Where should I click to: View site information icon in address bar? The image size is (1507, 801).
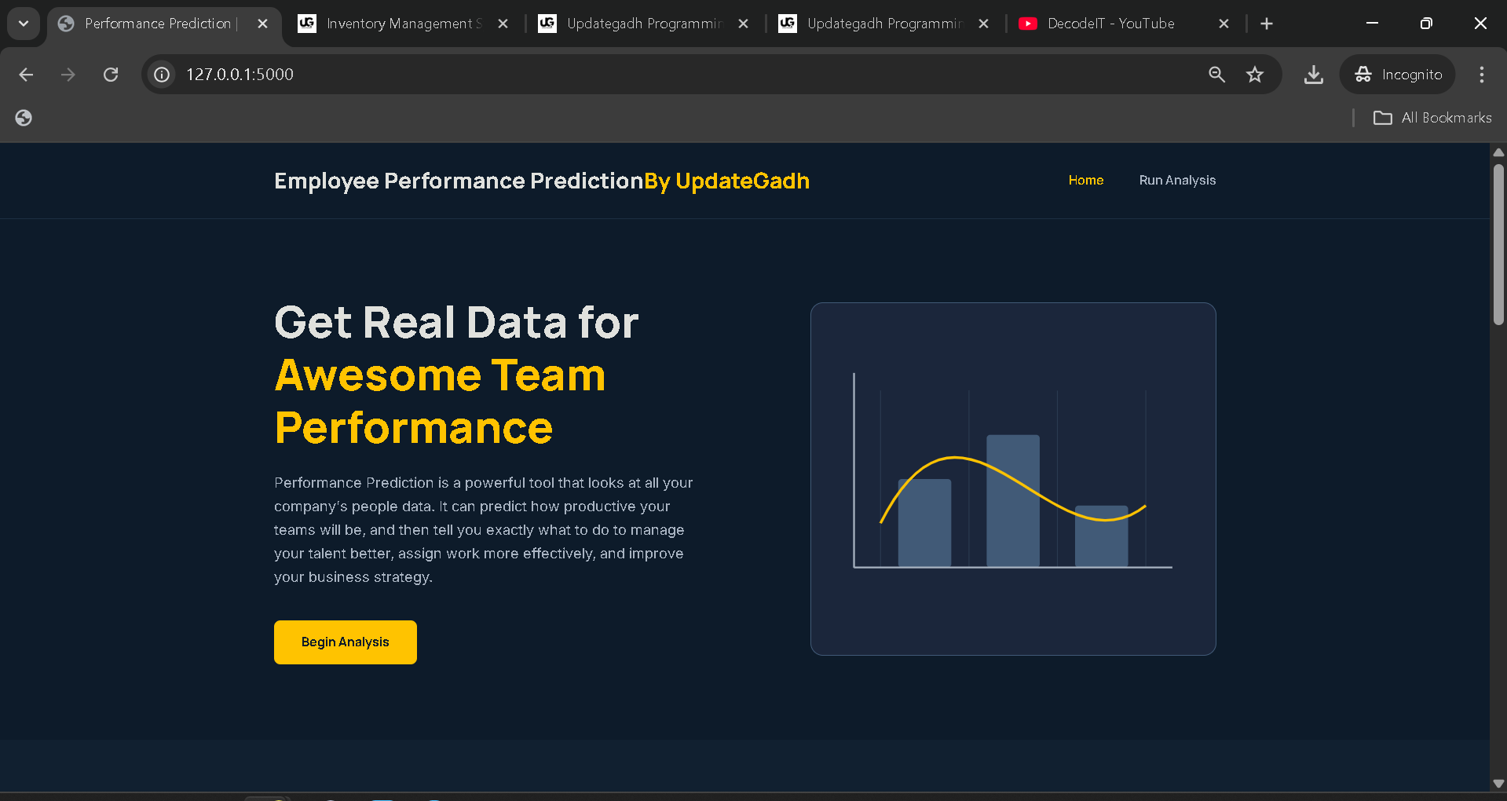click(162, 75)
